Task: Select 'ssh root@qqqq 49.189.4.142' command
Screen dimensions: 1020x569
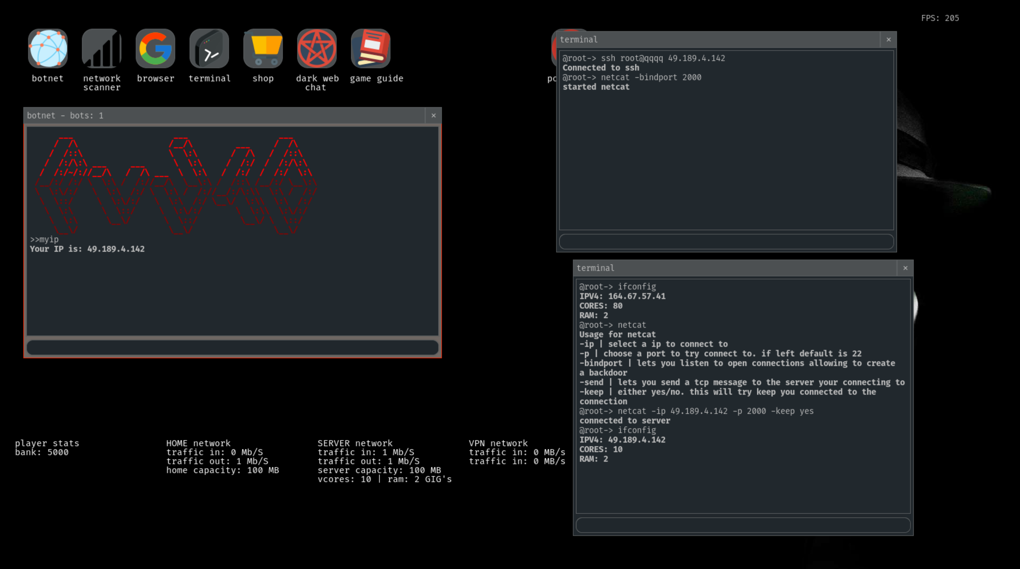Action: point(663,58)
